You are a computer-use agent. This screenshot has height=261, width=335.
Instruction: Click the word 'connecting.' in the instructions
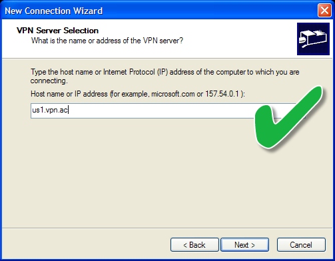49,81
